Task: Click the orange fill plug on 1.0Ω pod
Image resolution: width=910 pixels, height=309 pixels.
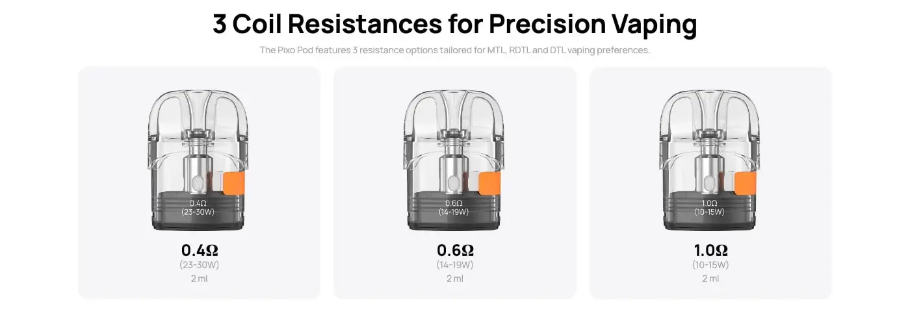Action: coord(746,184)
